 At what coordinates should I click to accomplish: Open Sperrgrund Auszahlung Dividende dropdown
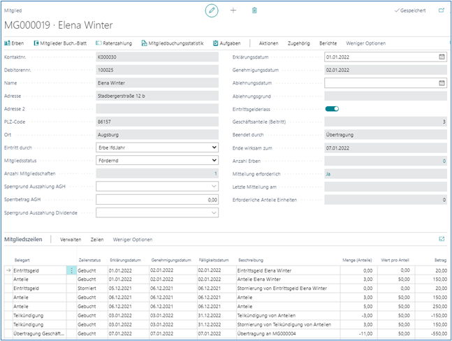(214, 212)
